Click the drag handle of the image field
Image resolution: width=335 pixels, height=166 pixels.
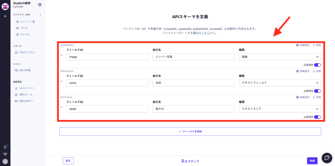[62, 55]
